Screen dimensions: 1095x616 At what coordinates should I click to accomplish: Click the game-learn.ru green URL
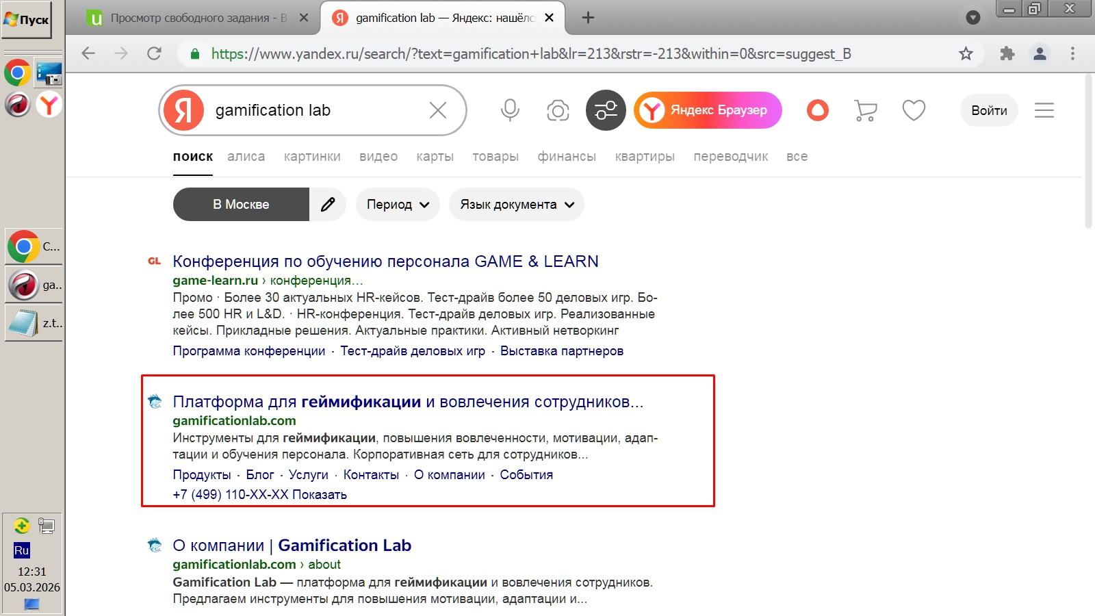click(215, 281)
